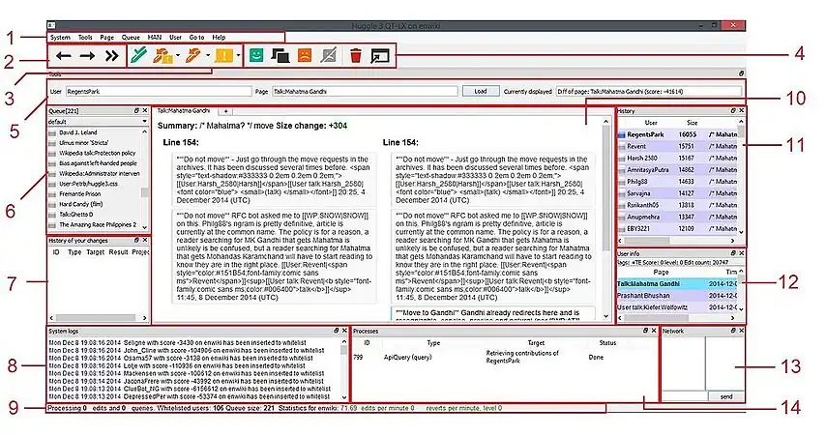Viewport: 826px width, 436px height.
Task: Undock the System logs panel
Action: pos(336,331)
